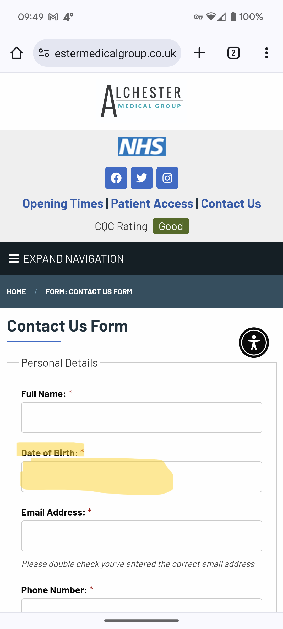Click the Good CQC rating badge
Screen dimensions: 283x629
click(171, 226)
